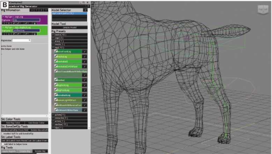
Task: Click first small button right of Rig Information header
Action: (32, 10)
